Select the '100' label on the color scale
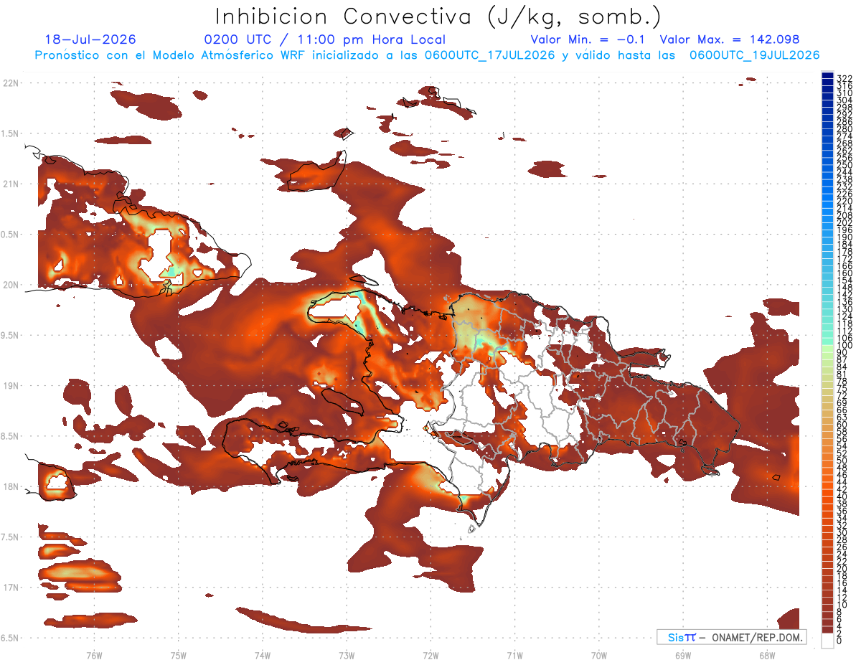 tap(844, 346)
